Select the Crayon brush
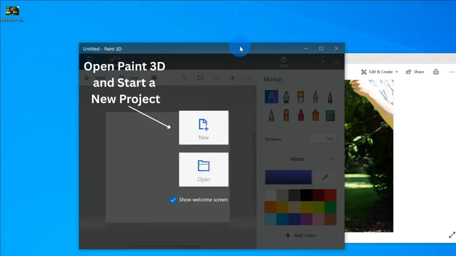 (301, 115)
